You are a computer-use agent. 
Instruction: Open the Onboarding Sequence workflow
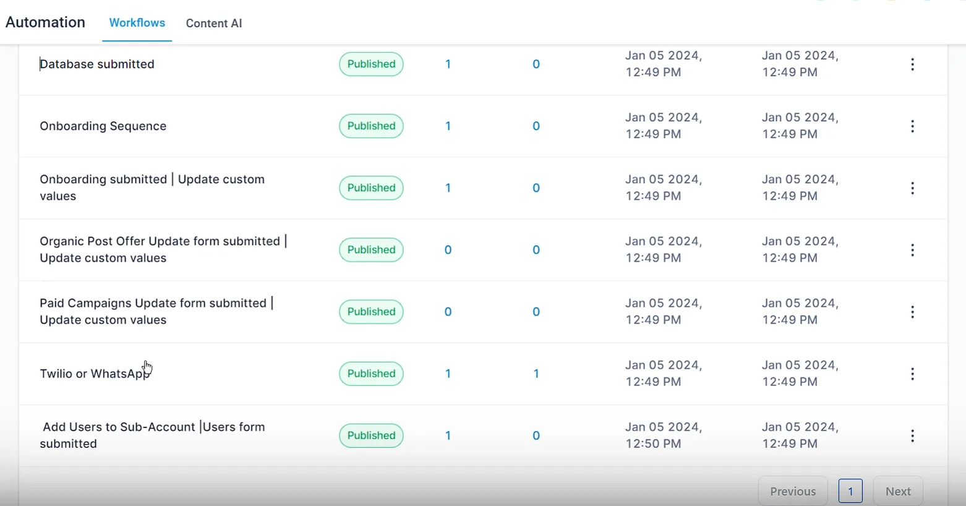click(x=103, y=126)
